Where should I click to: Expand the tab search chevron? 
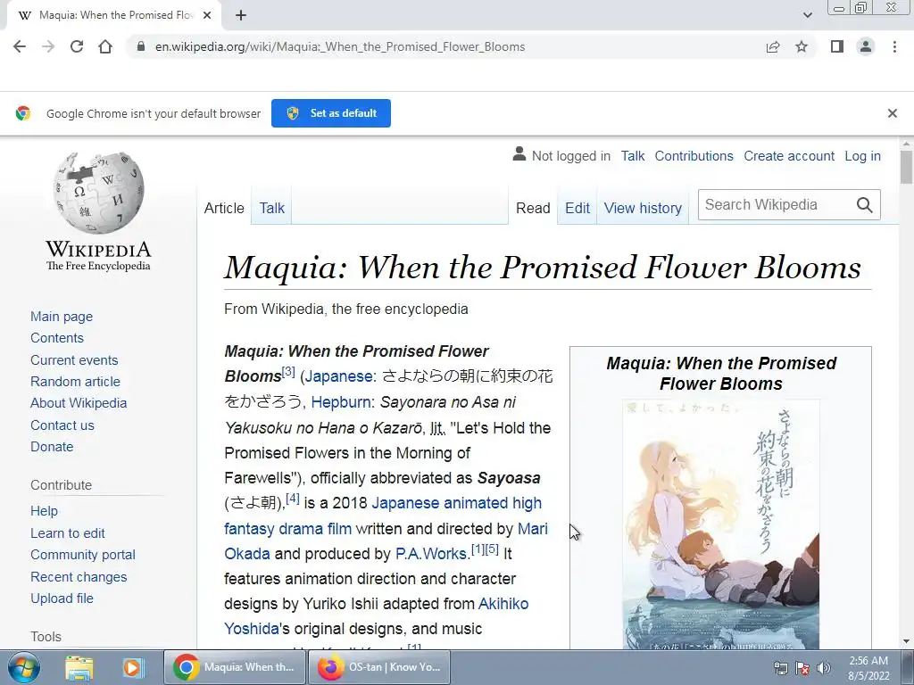(807, 15)
